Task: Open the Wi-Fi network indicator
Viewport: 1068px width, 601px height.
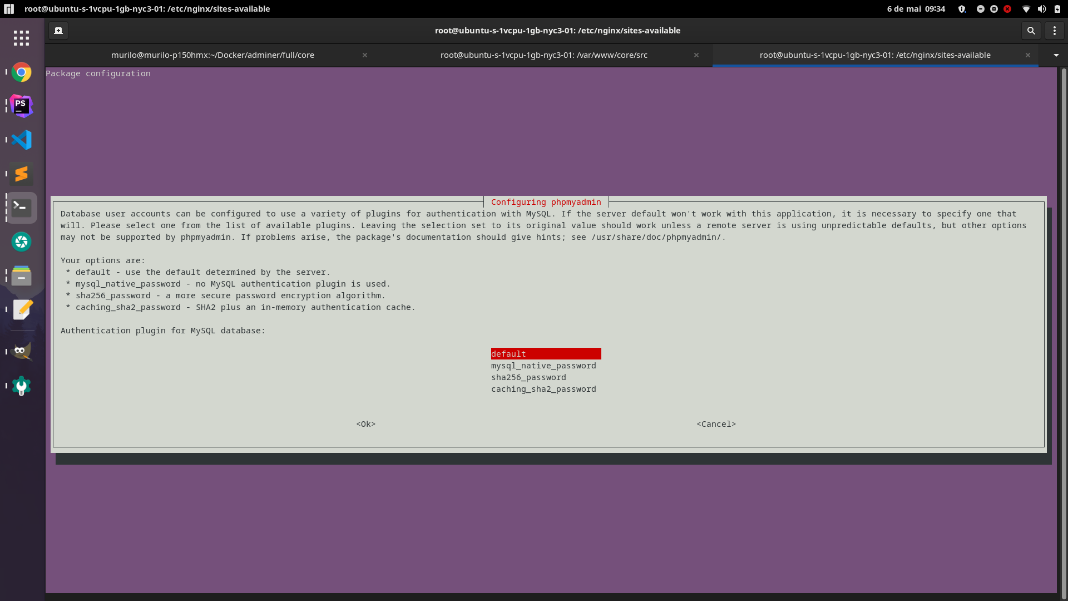Action: pos(1026,9)
